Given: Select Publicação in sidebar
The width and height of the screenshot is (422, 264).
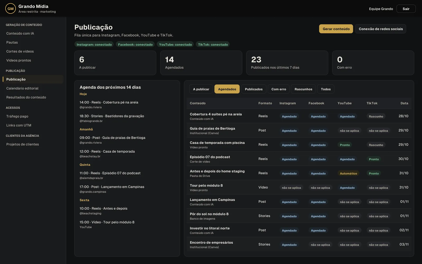Looking at the screenshot, I should [33, 79].
